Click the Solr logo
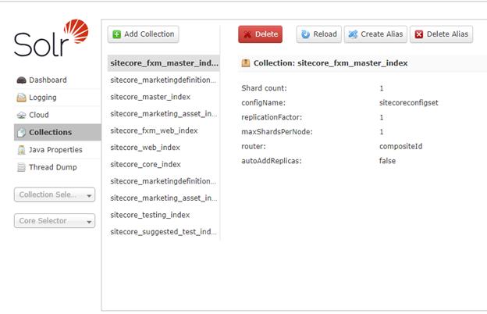 tap(52, 38)
